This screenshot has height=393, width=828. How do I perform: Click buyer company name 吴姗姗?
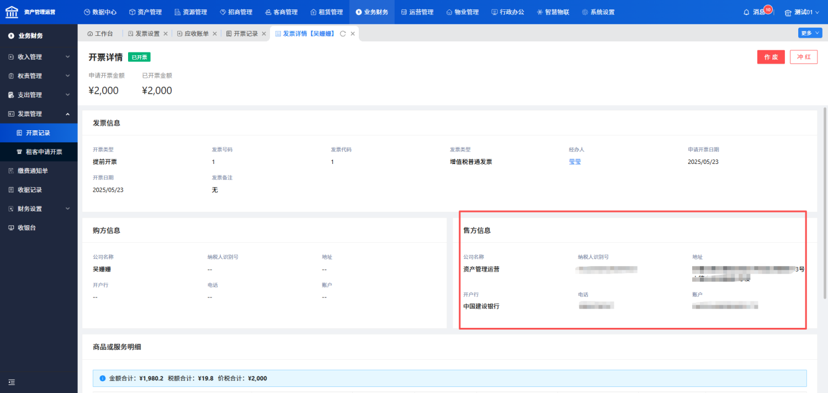point(102,269)
